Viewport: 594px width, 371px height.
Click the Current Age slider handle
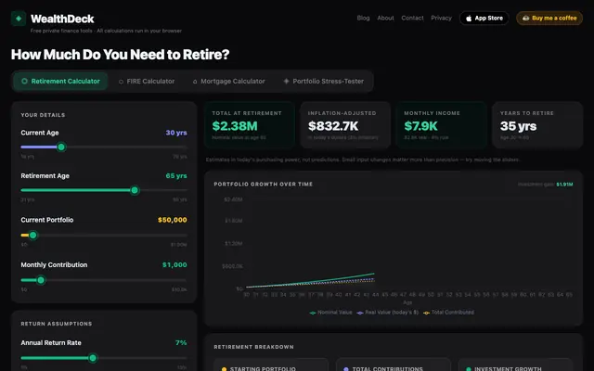(x=61, y=147)
